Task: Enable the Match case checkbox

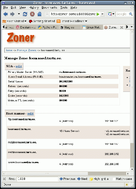Action: pos(114,179)
